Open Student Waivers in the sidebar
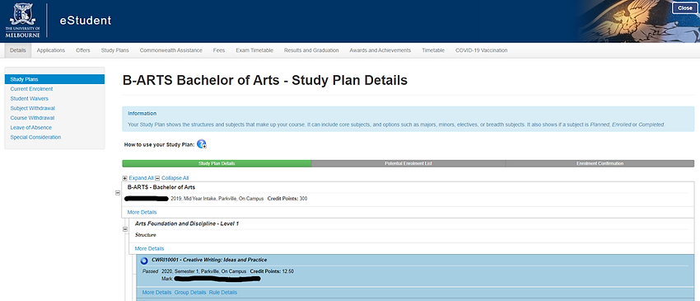 coord(29,98)
